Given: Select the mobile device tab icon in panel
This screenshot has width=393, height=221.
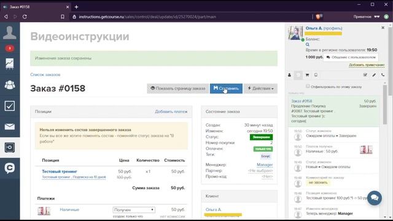Looking at the screenshot, I should pos(316,75).
